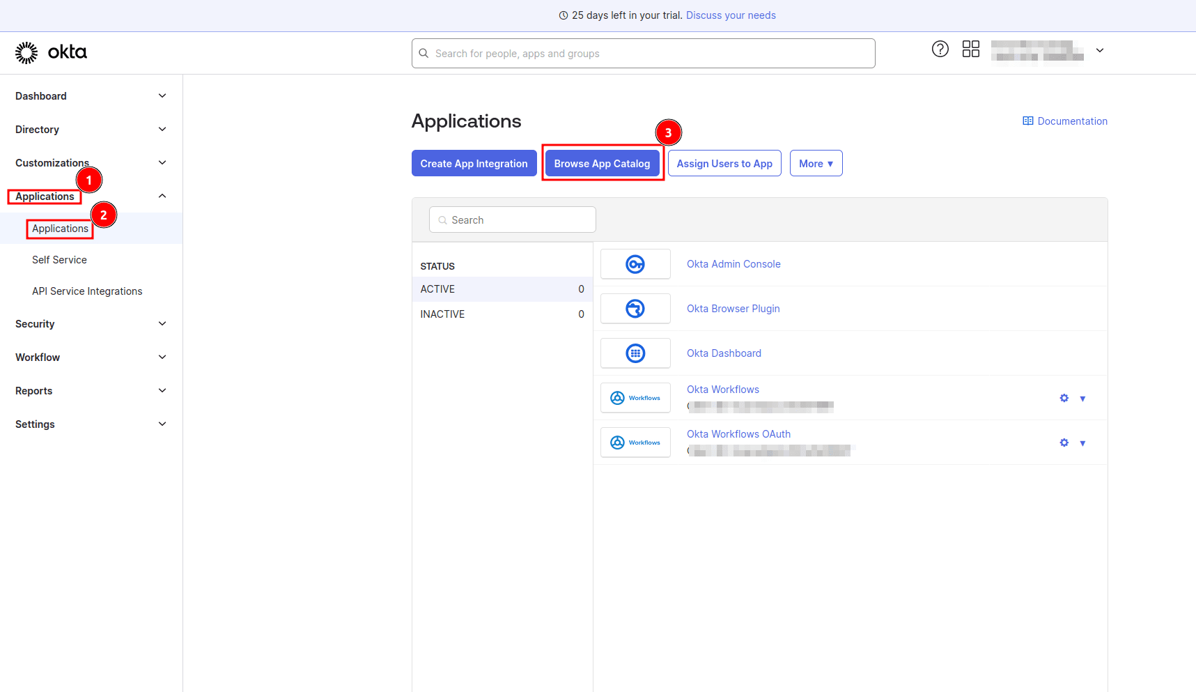Screen dimensions: 1196x692
Task: Click the Okta Workflows OAuth app icon
Action: [x=635, y=442]
